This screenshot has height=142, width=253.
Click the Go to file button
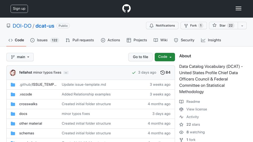coord(140,57)
